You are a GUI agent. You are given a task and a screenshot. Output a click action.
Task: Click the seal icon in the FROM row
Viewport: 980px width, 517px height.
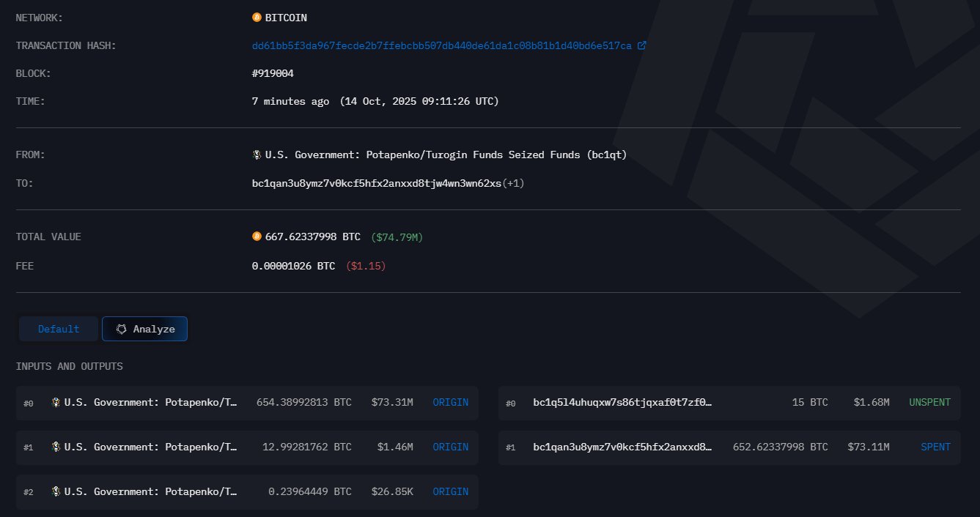(x=257, y=154)
